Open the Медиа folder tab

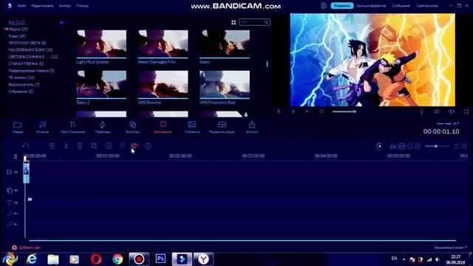coord(17,127)
